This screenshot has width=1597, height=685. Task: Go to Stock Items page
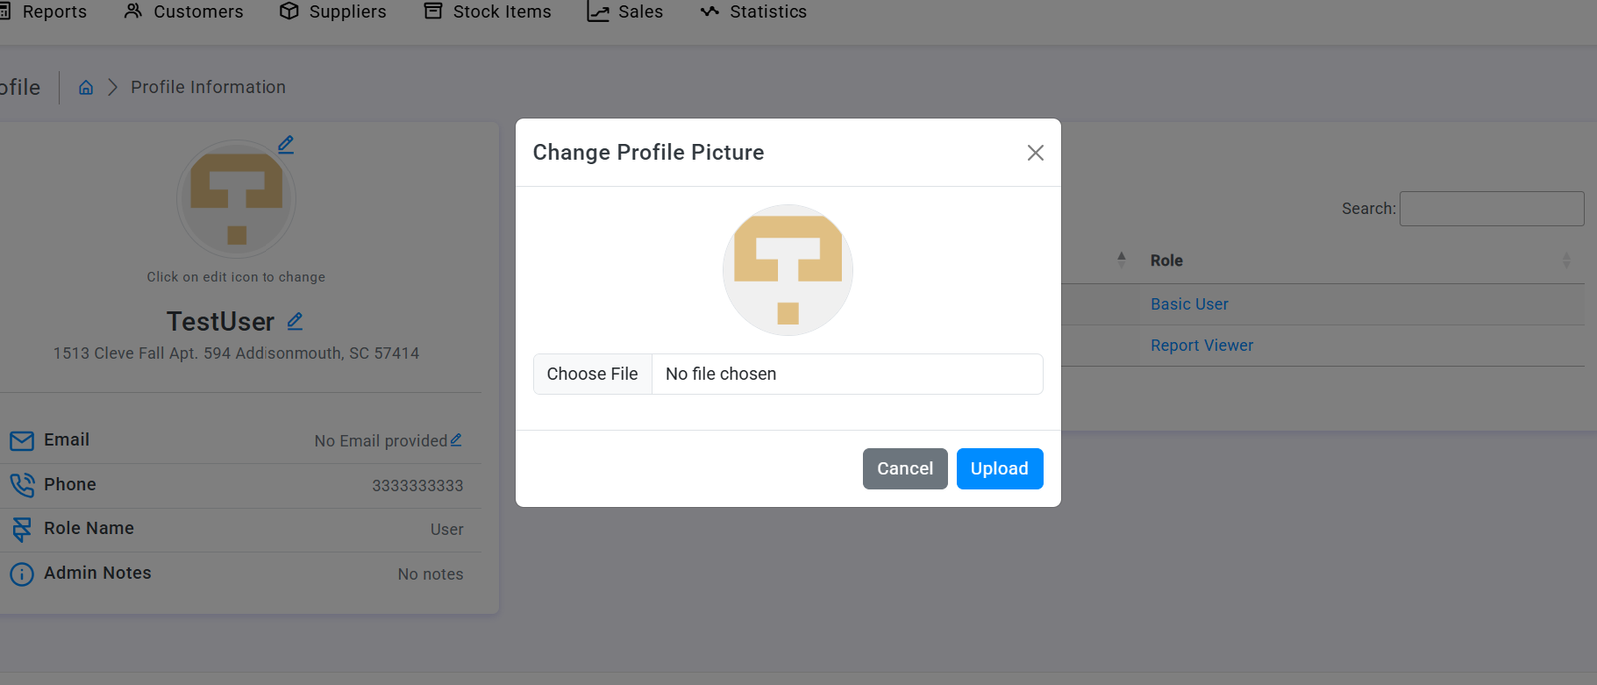pos(488,12)
